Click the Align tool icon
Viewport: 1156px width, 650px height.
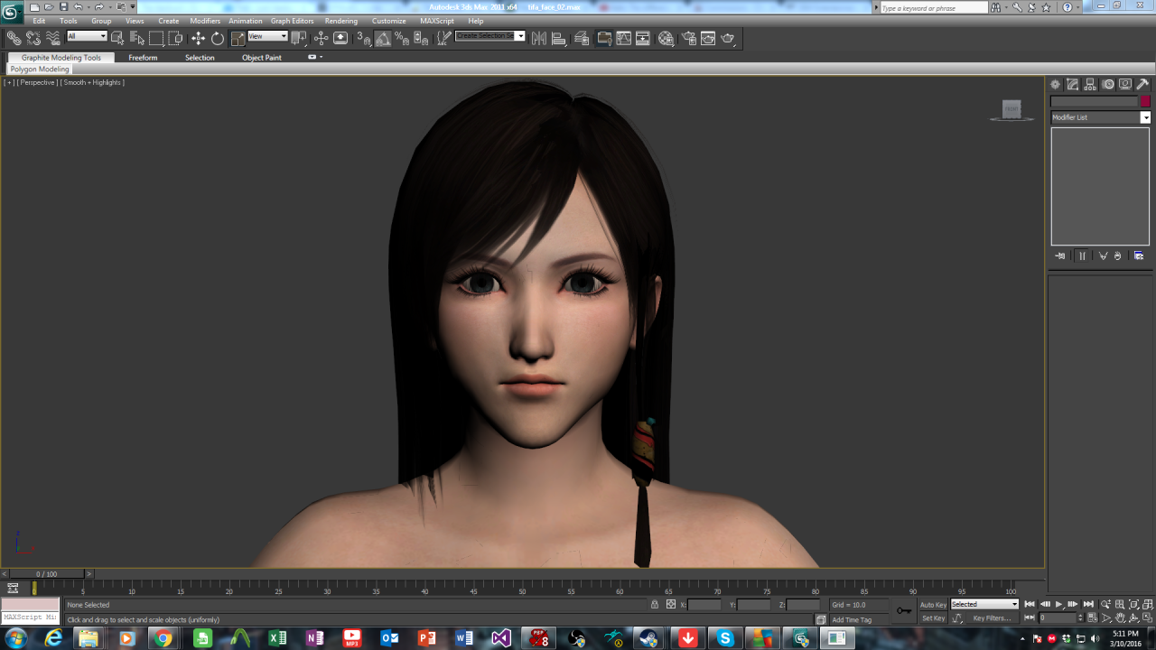(x=559, y=38)
